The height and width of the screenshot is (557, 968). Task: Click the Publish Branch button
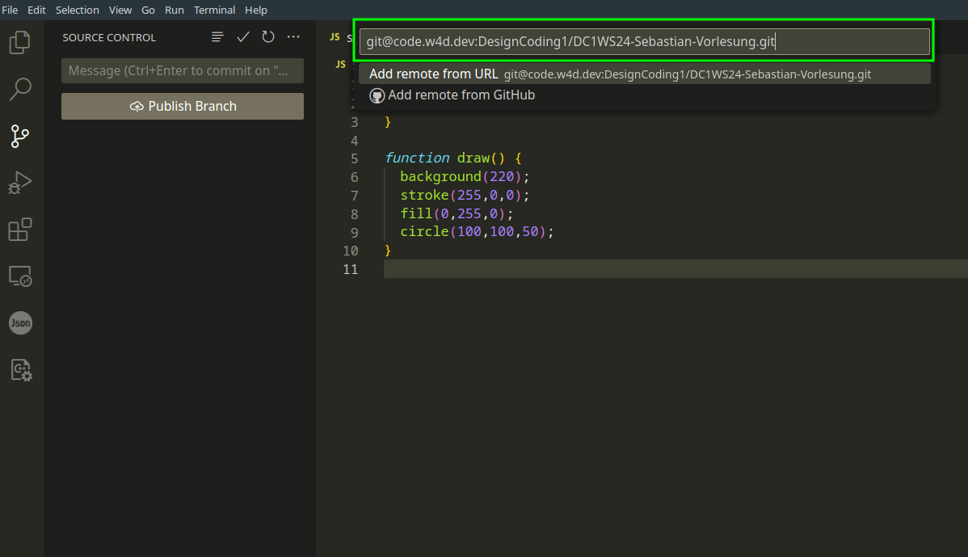(183, 106)
